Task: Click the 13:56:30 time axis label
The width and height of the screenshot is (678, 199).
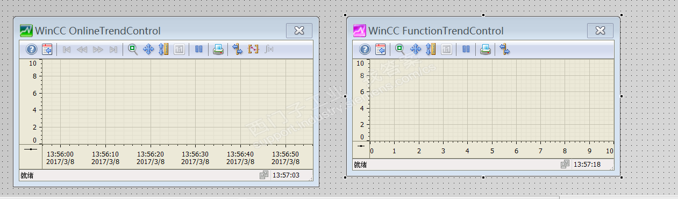Action: [x=195, y=154]
